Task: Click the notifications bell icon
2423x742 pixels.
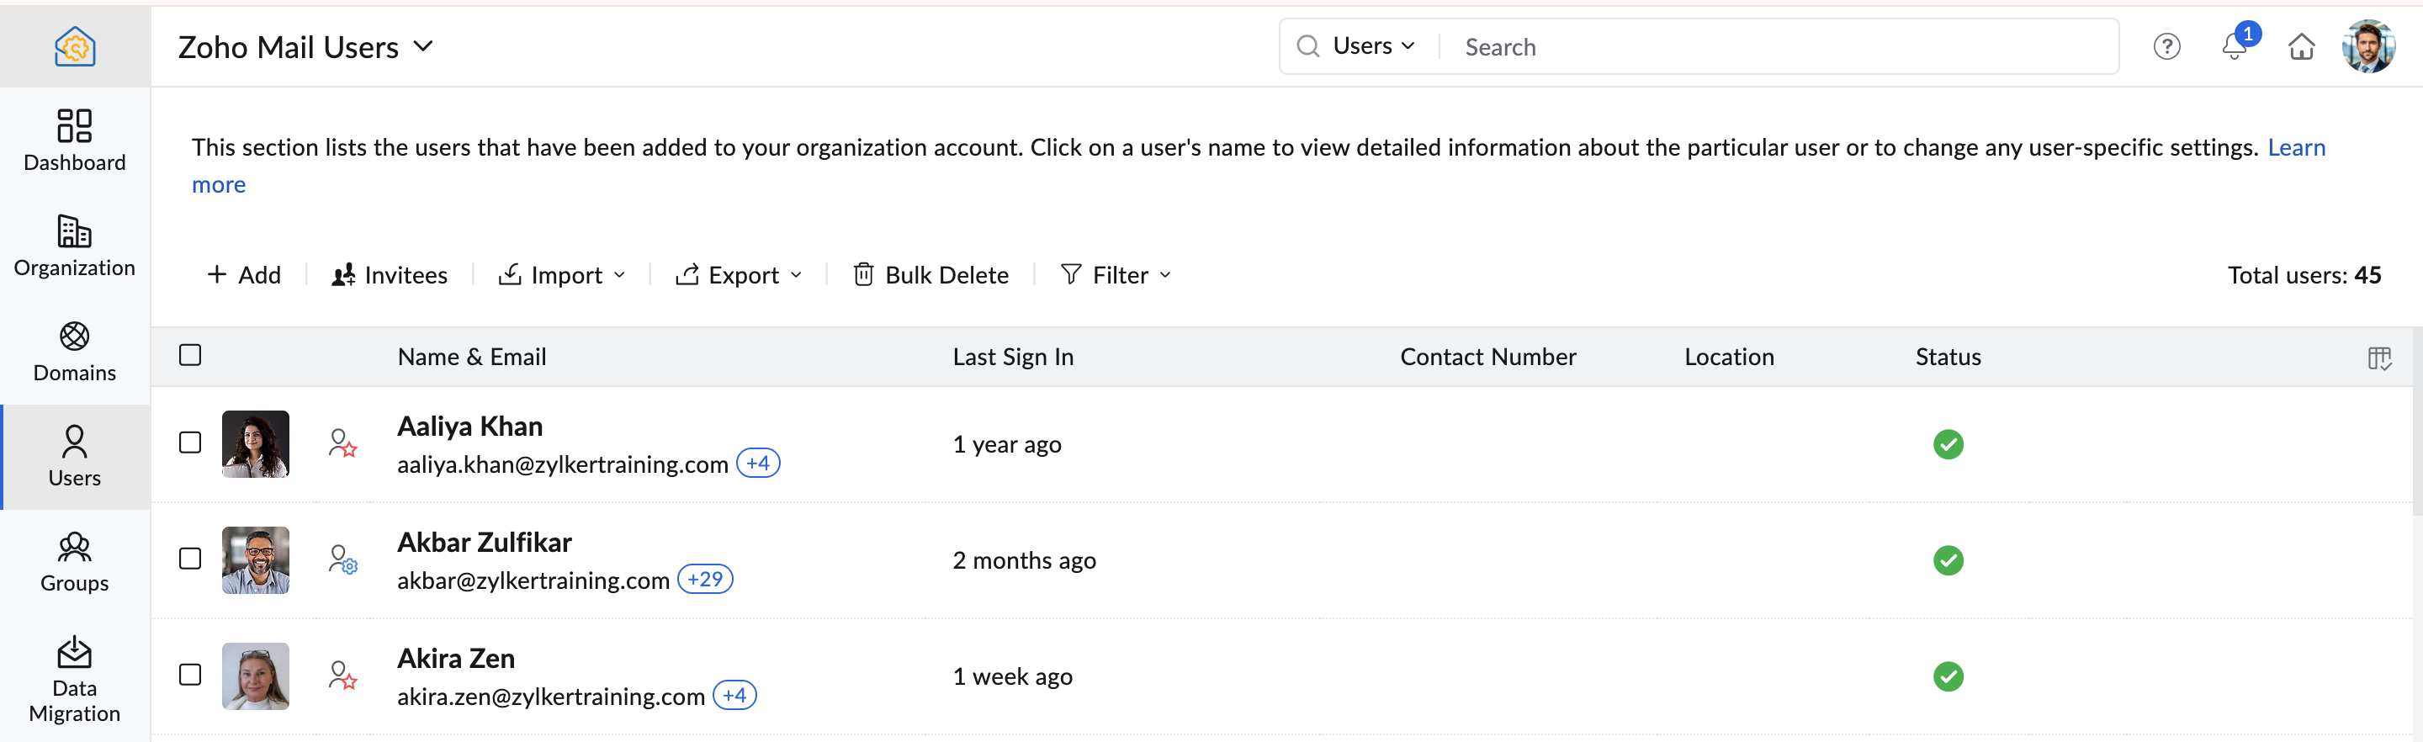Action: 2235,47
